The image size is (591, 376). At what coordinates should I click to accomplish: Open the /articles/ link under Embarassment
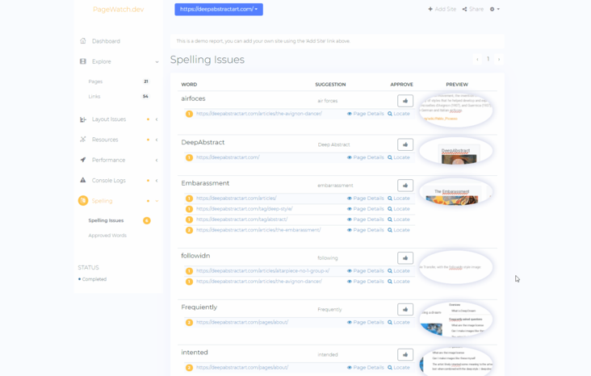(x=237, y=198)
